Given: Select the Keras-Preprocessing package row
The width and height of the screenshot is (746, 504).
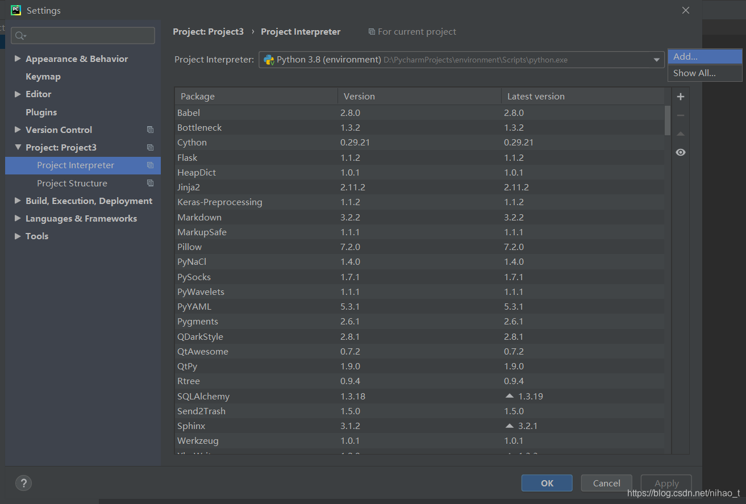Looking at the screenshot, I should (x=419, y=202).
